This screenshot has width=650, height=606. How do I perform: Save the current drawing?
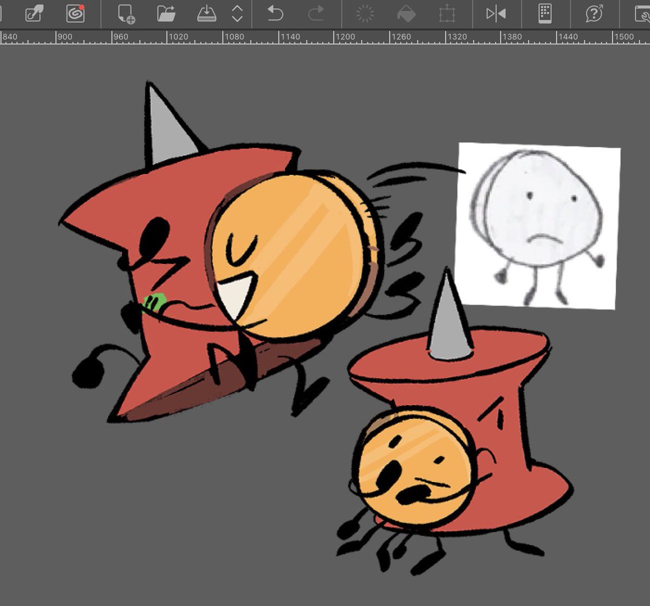[207, 14]
